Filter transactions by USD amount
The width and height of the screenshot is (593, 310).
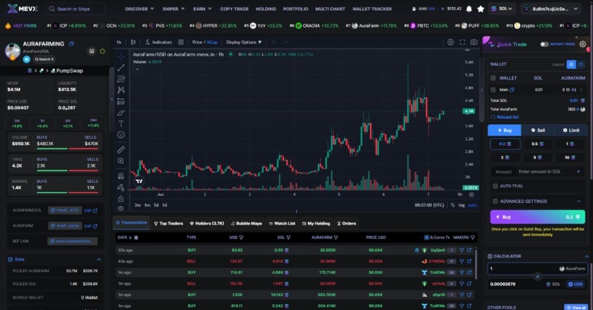[x=241, y=238]
